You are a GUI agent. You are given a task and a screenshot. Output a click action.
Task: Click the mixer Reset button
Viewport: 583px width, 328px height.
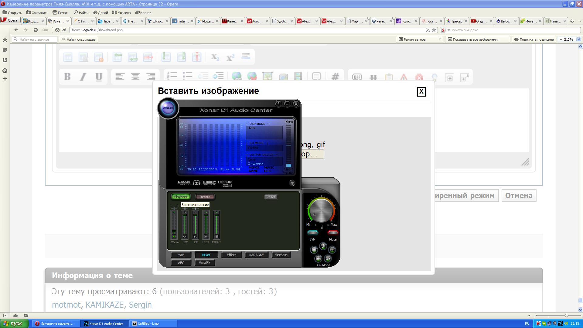pos(271,197)
